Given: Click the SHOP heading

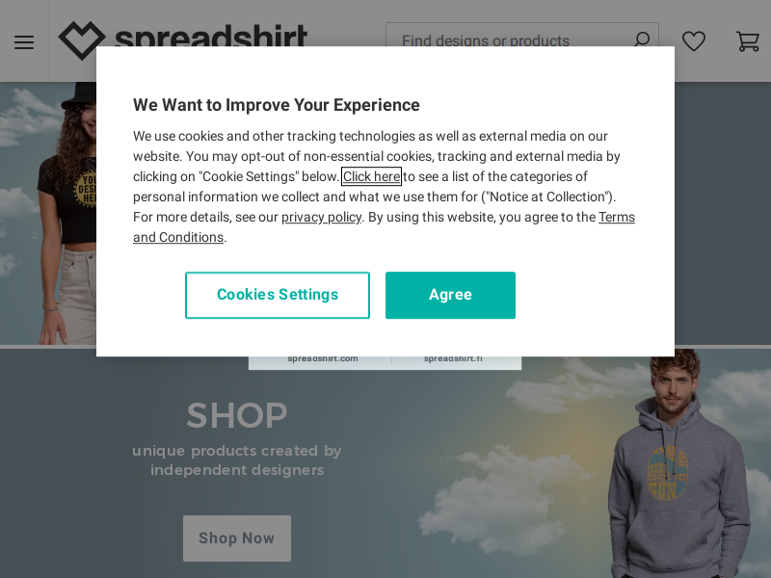Looking at the screenshot, I should (x=237, y=416).
